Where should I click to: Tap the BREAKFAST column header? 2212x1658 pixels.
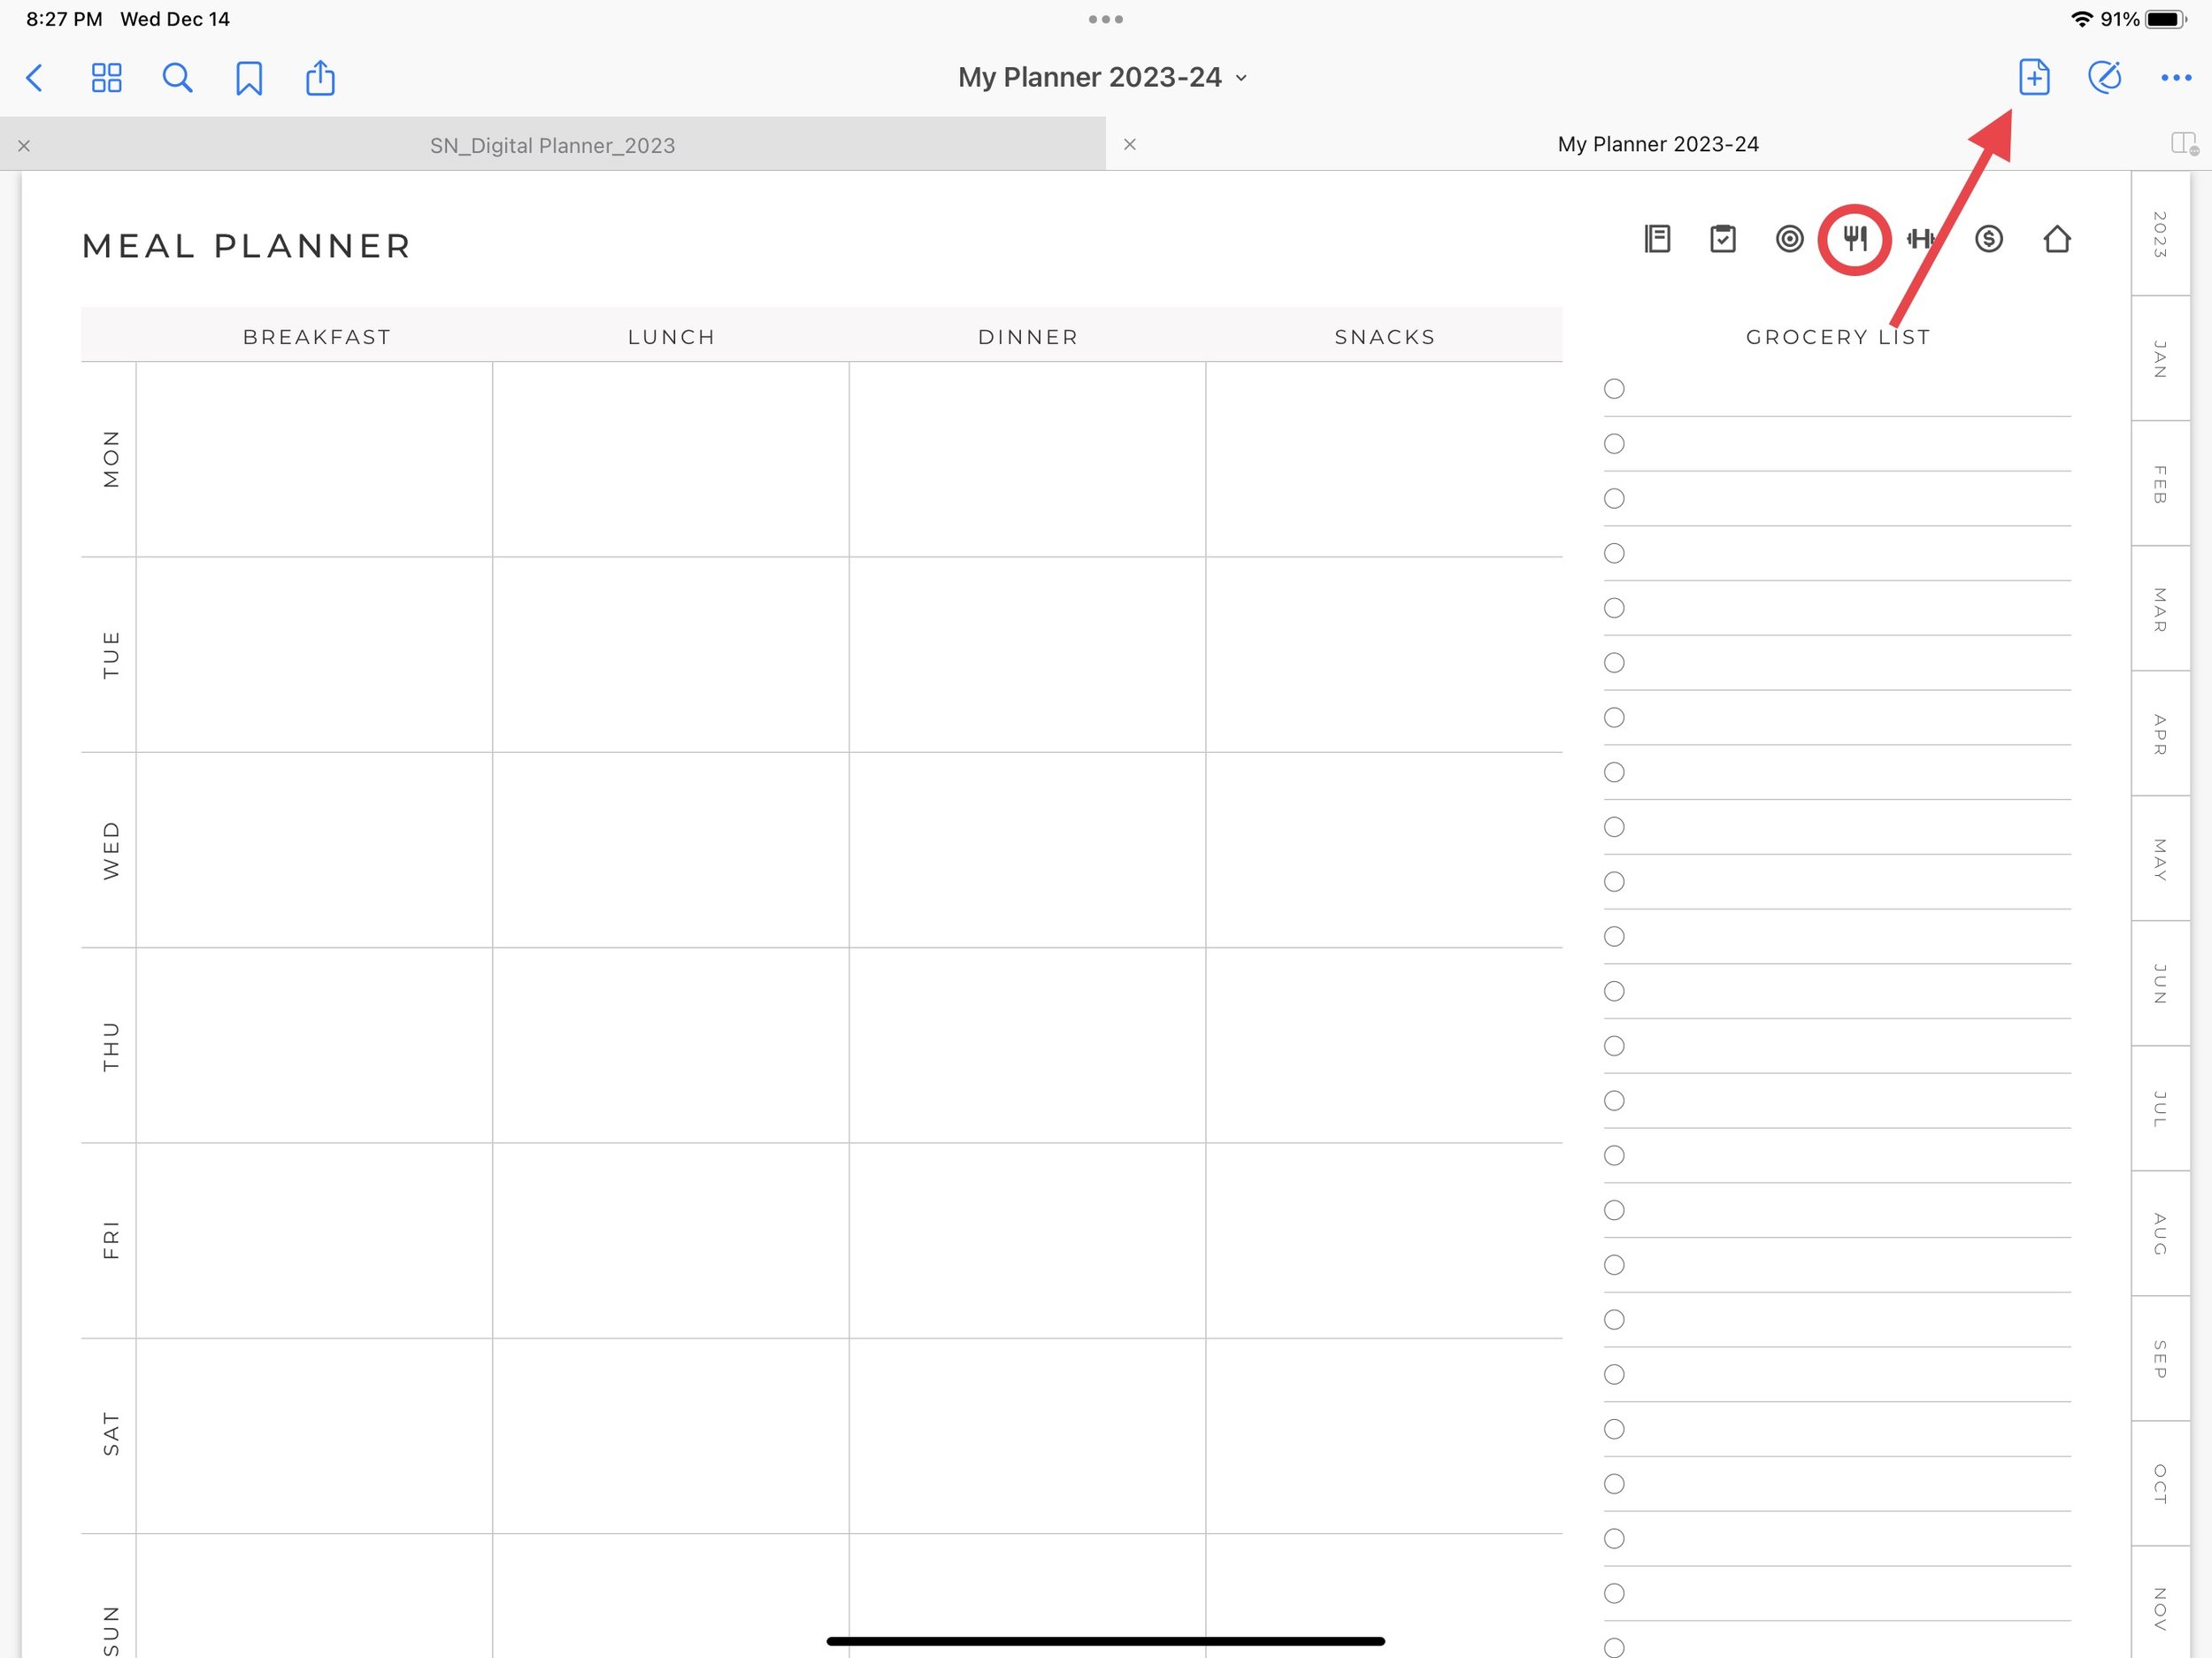point(317,337)
